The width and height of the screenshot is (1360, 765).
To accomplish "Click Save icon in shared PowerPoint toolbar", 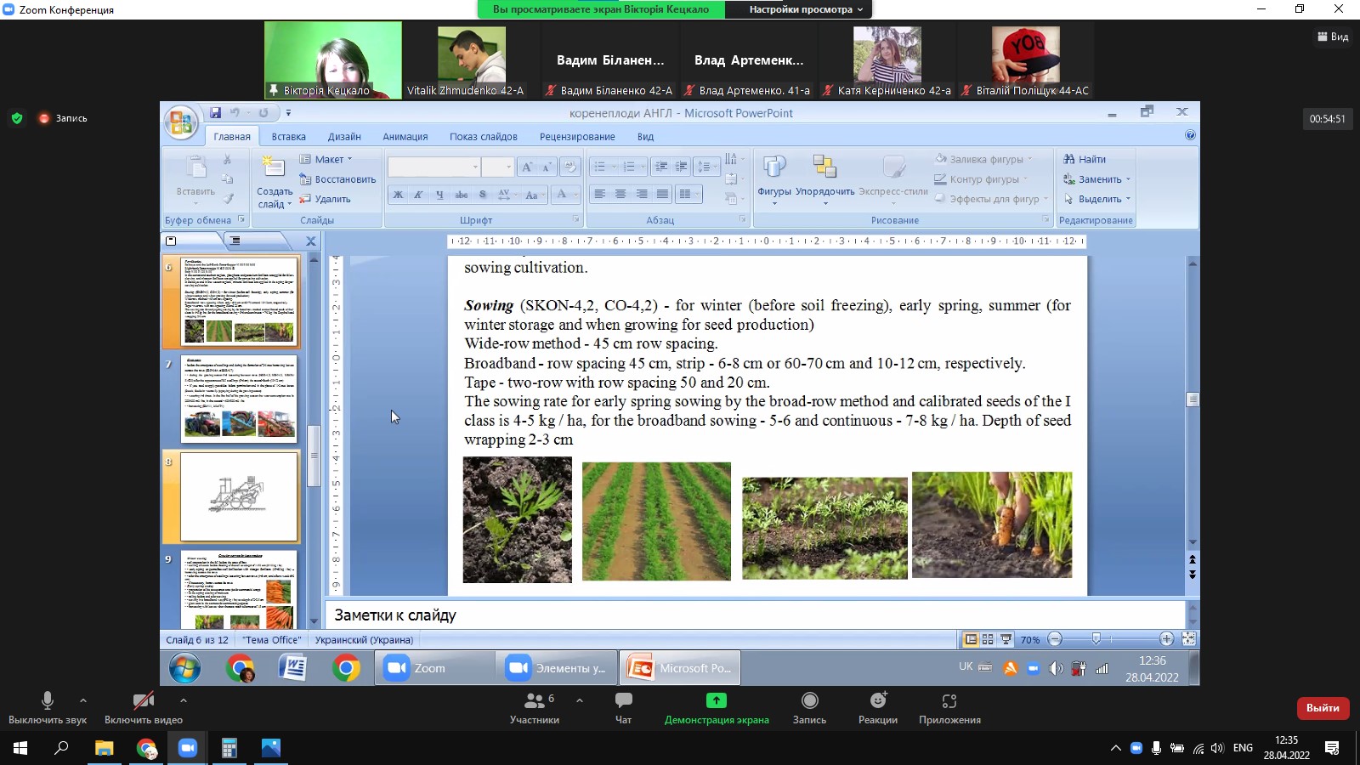I will (216, 112).
